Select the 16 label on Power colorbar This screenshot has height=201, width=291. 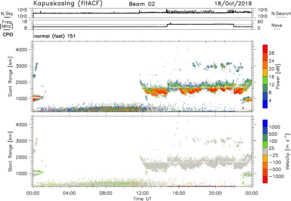[x=271, y=77]
